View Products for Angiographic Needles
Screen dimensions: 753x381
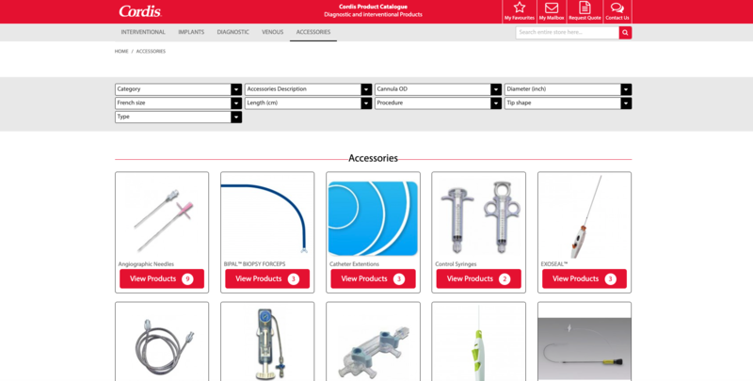(162, 278)
